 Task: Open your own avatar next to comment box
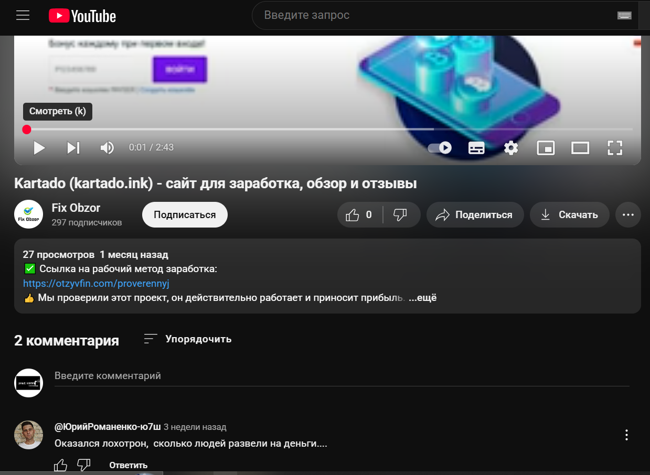click(28, 383)
